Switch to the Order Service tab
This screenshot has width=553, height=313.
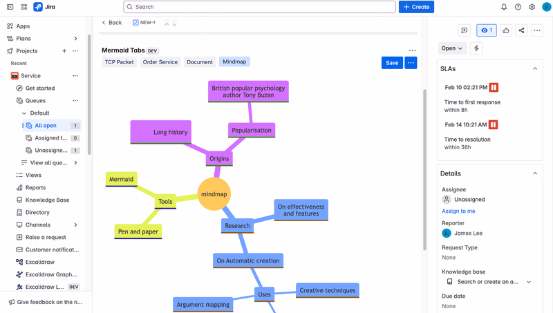point(160,62)
